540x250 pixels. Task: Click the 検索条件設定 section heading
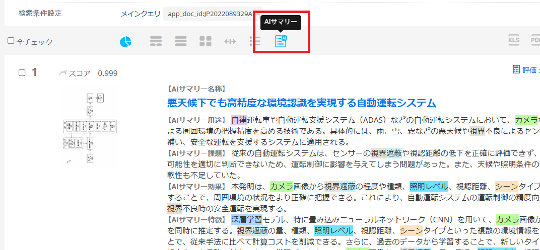pos(39,14)
